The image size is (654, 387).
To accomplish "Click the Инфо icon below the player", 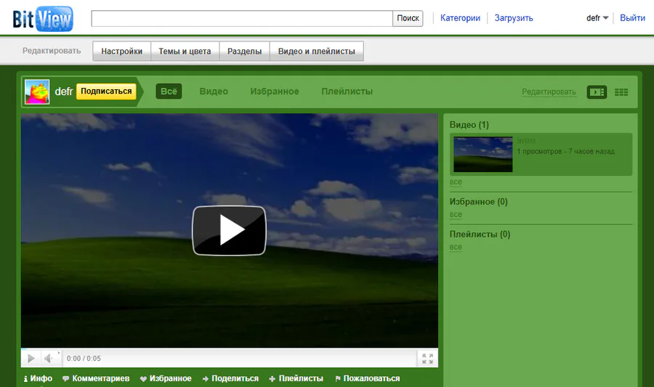I will pos(25,379).
